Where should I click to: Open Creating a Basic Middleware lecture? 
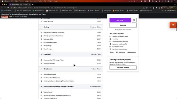52,78
